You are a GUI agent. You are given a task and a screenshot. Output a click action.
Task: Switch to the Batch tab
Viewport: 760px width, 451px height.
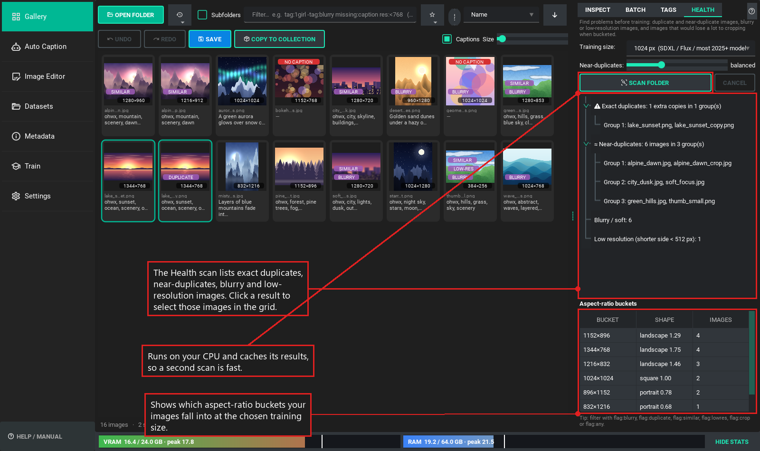(636, 9)
